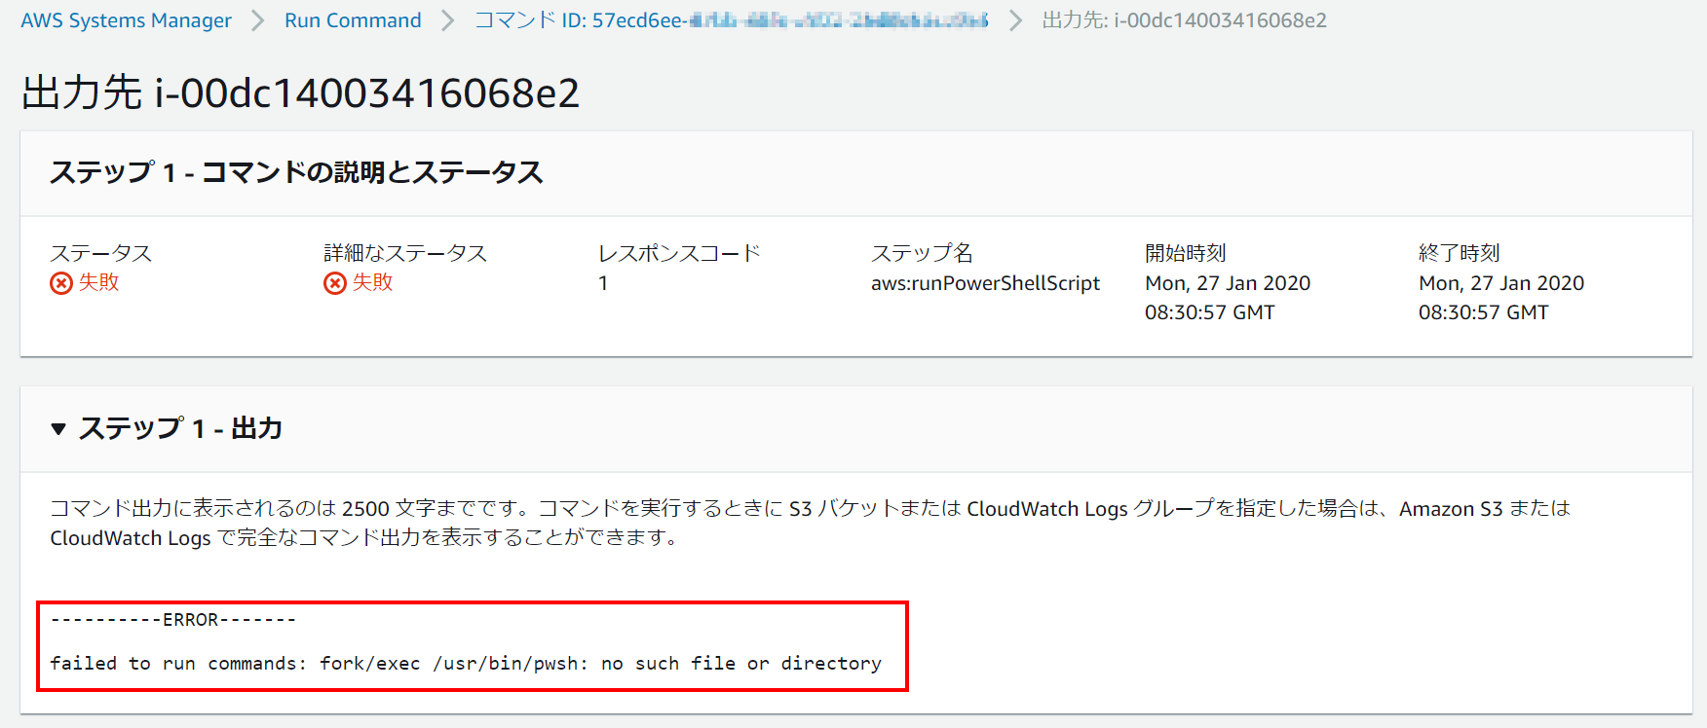1707x728 pixels.
Task: Open the AWS Systems Manager breadcrumb link
Action: (x=126, y=20)
